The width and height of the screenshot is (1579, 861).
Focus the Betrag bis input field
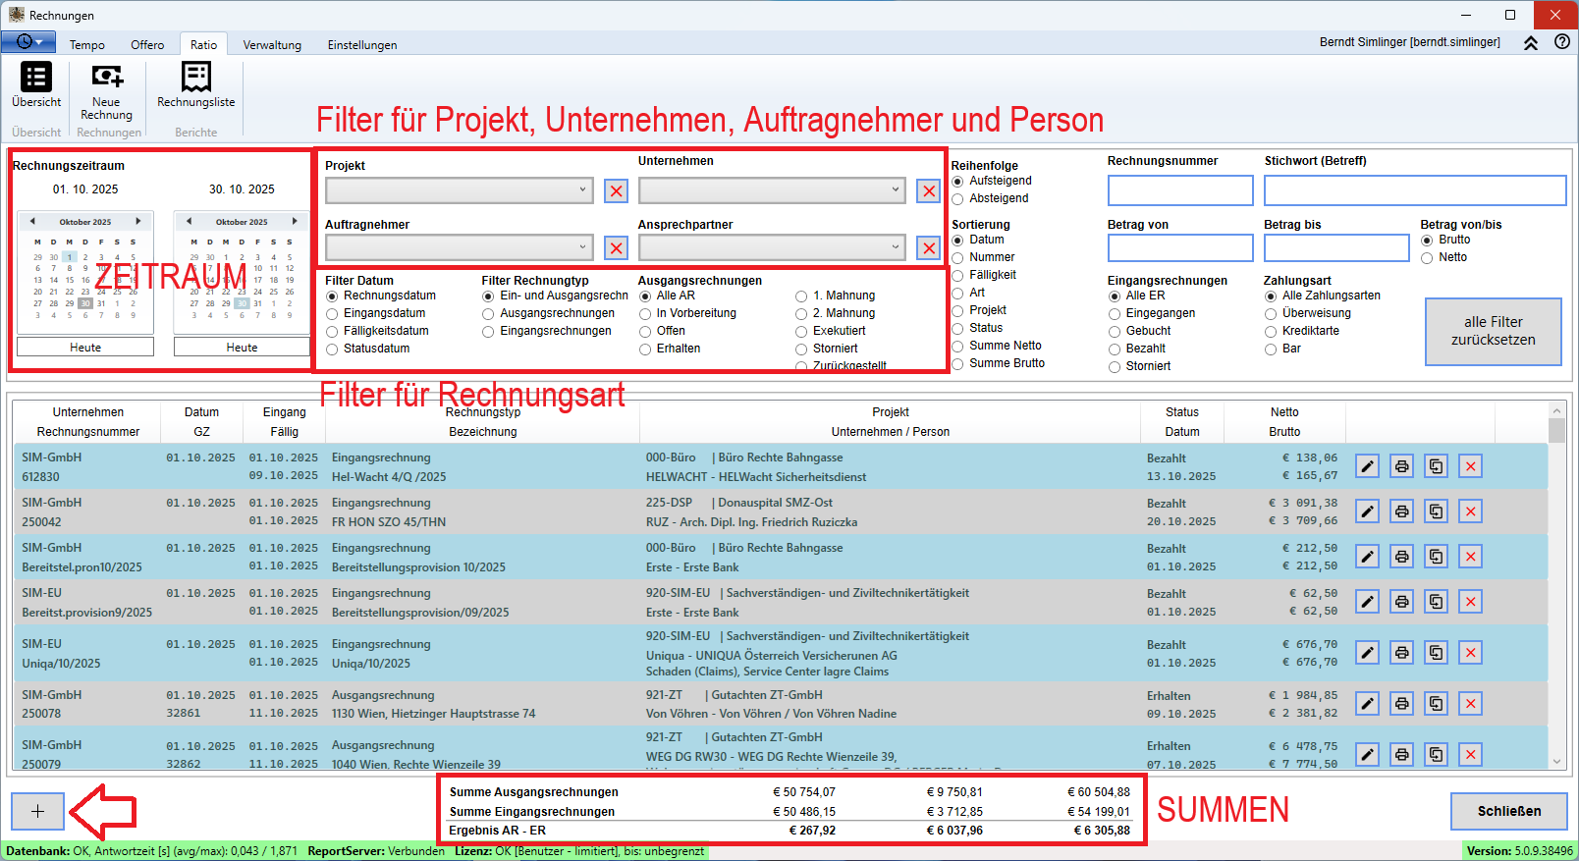(x=1336, y=247)
